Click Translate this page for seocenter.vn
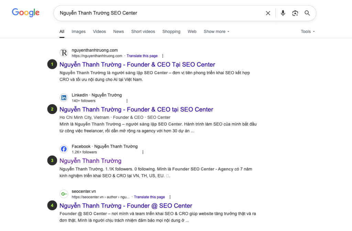Image resolution: width=352 pixels, height=231 pixels. [149, 197]
